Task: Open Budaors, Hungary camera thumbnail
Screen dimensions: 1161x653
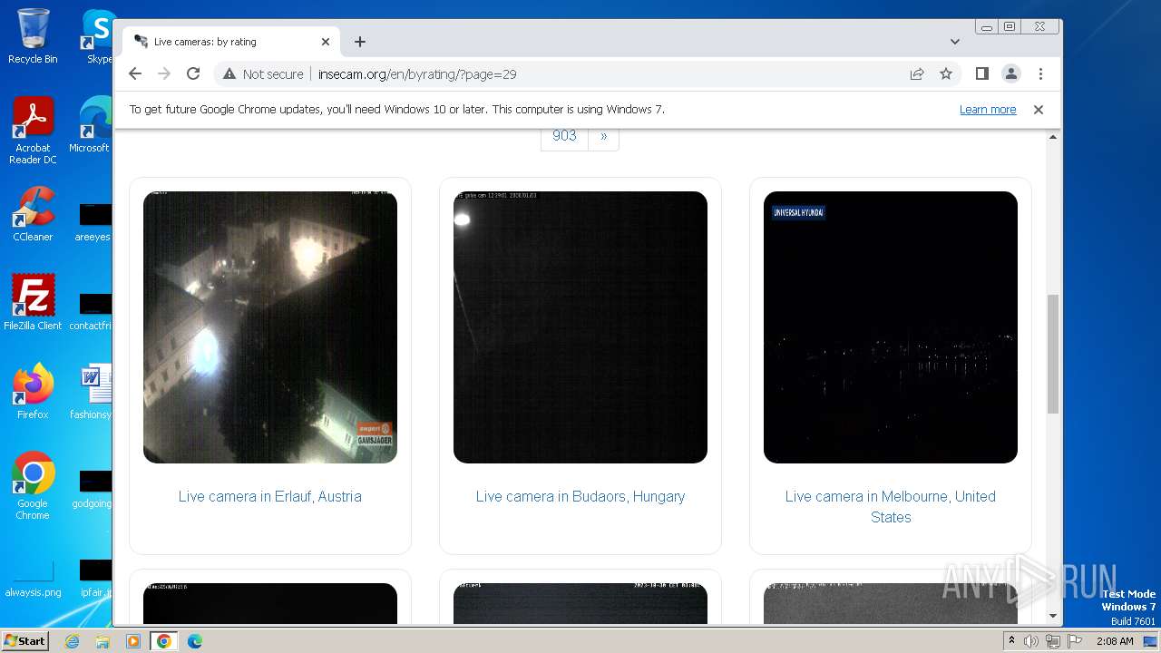Action: coord(580,327)
